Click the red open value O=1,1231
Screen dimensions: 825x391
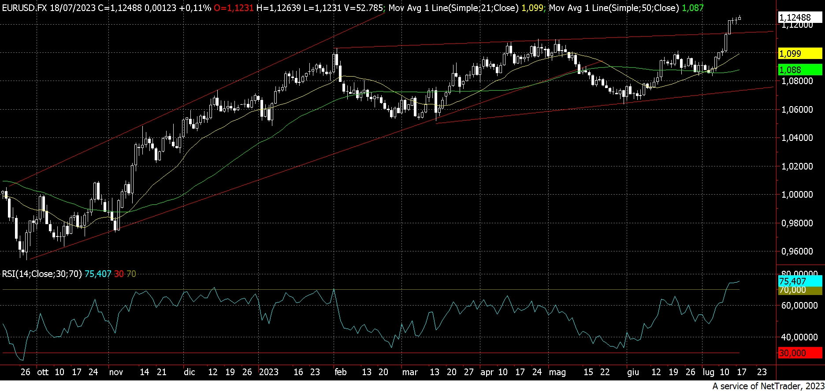[234, 8]
